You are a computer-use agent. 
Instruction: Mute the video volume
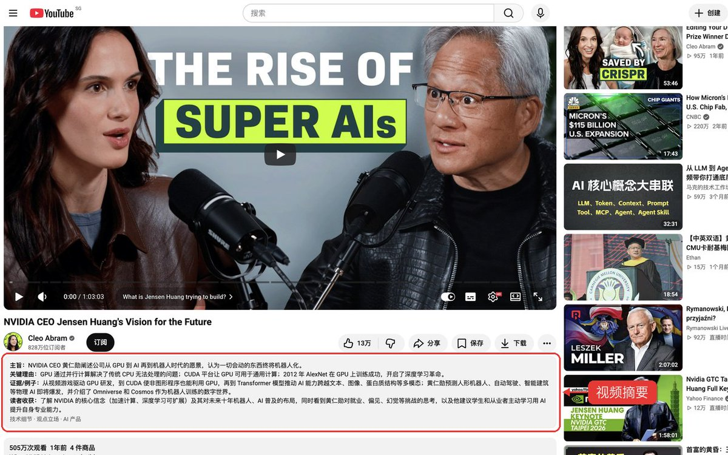tap(42, 297)
